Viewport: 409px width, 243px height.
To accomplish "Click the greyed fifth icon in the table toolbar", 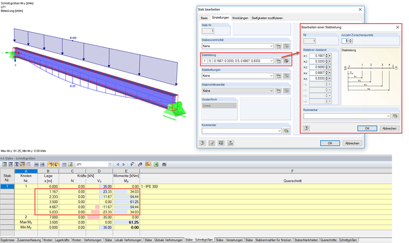I will click(x=29, y=165).
